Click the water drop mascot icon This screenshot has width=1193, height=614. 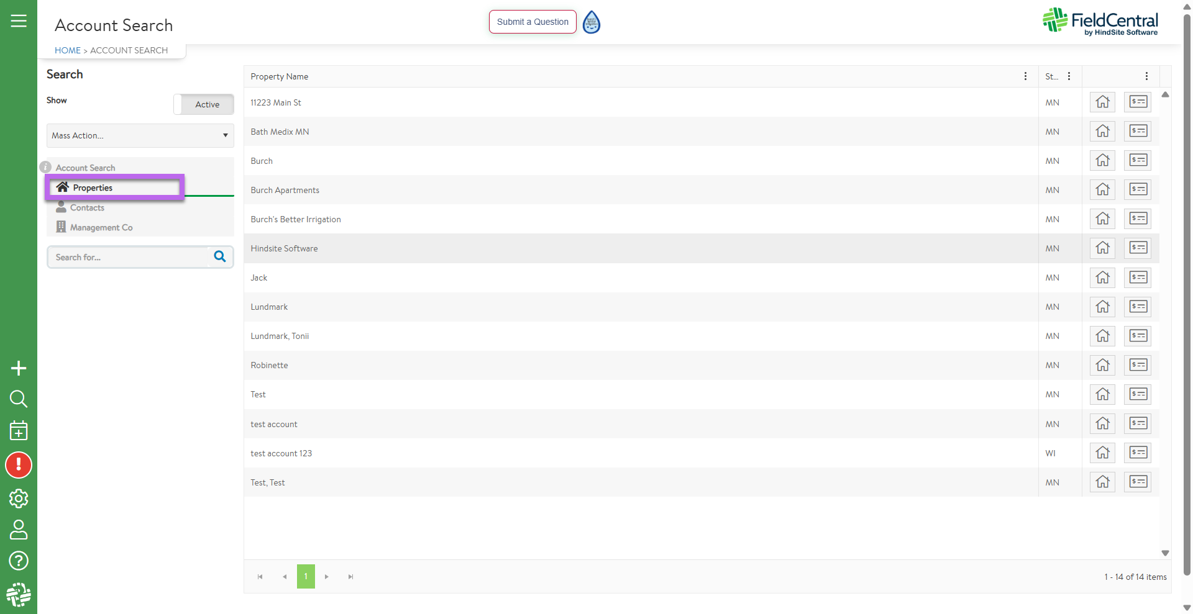click(592, 22)
